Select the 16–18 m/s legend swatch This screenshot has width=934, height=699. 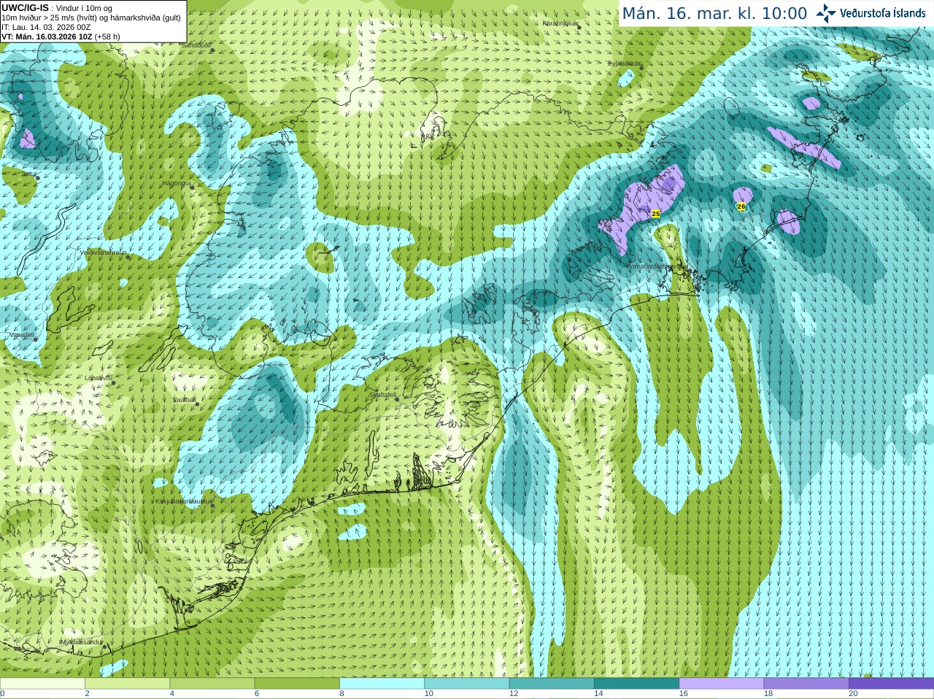coord(722,684)
